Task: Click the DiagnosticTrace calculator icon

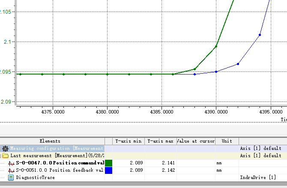Action: [x=11, y=177]
